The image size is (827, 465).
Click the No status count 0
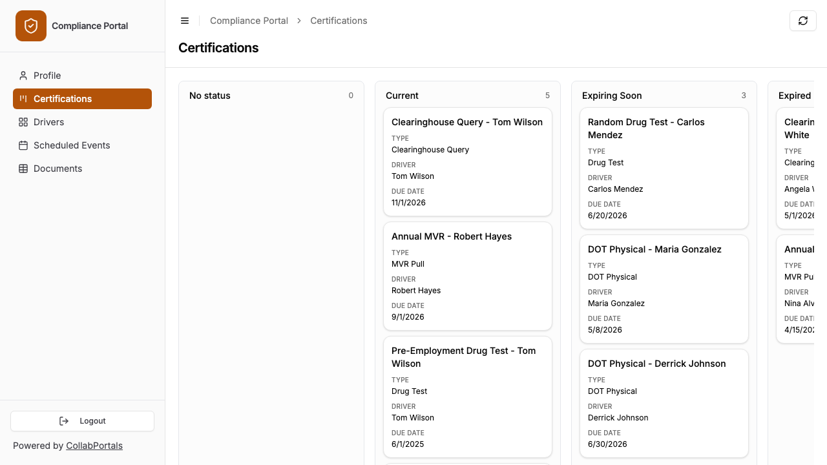click(351, 96)
